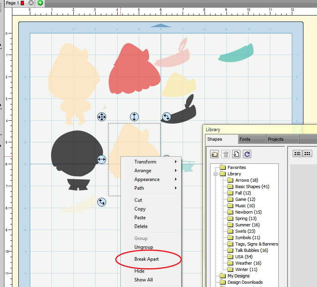317x287 pixels.
Task: Select the My Designs folder
Action: (238, 276)
